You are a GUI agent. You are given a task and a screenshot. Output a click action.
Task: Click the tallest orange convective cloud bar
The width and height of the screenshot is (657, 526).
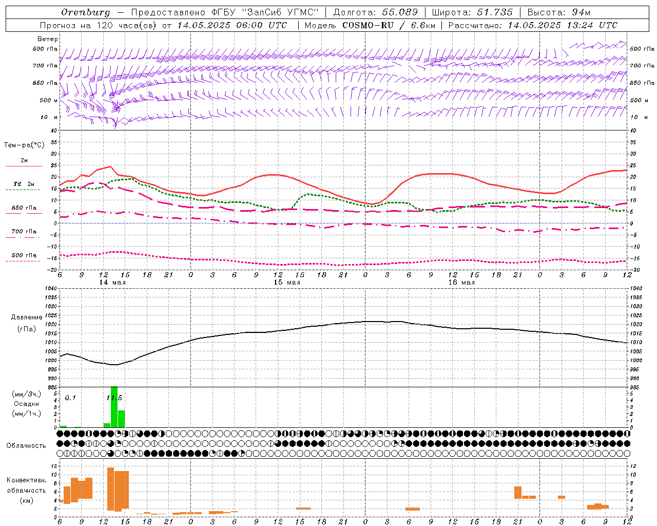click(111, 489)
